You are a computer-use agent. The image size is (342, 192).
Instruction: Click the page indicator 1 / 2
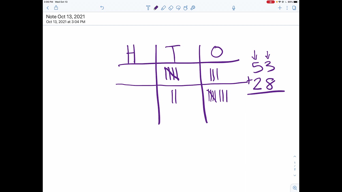click(x=295, y=166)
